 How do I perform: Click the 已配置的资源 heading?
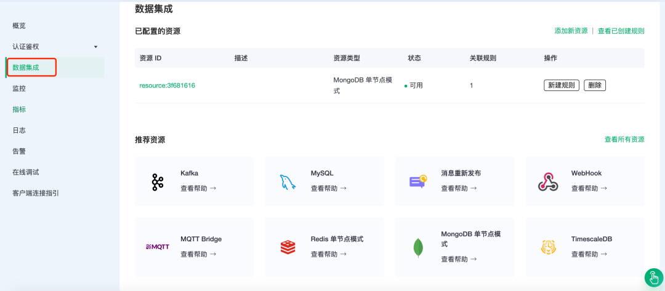pos(158,31)
